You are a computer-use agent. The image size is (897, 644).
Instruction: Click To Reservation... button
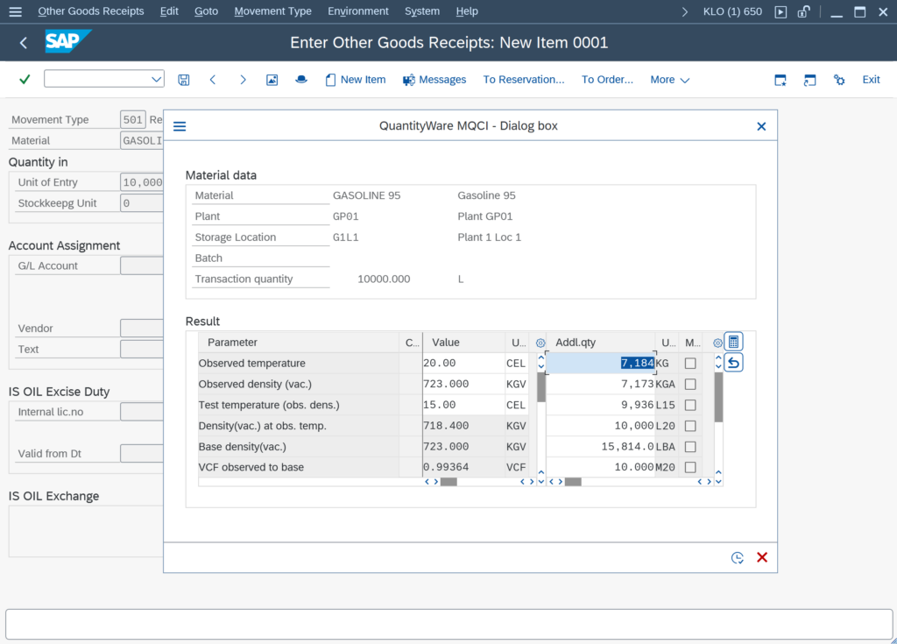[x=524, y=80]
